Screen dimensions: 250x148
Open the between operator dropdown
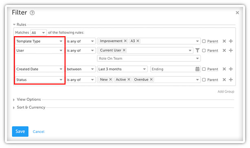pyautogui.click(x=81, y=69)
